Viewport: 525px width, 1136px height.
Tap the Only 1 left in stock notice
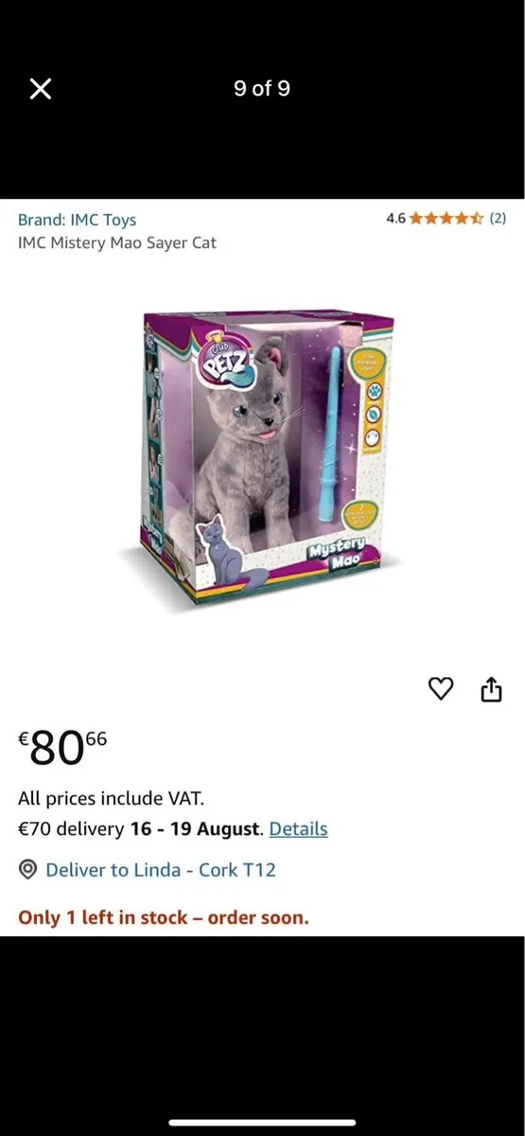tap(164, 917)
